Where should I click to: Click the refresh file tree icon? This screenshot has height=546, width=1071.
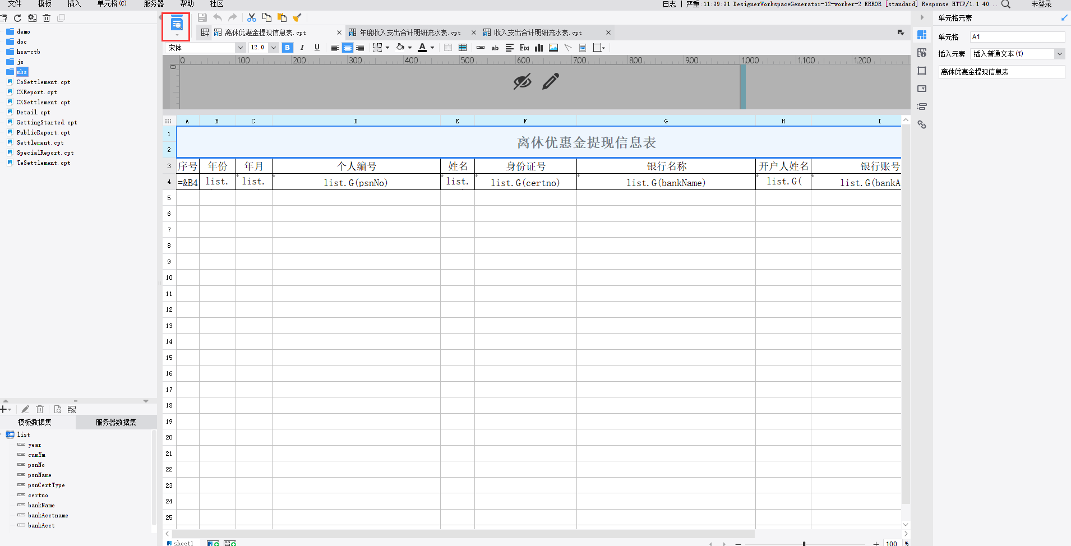(17, 18)
